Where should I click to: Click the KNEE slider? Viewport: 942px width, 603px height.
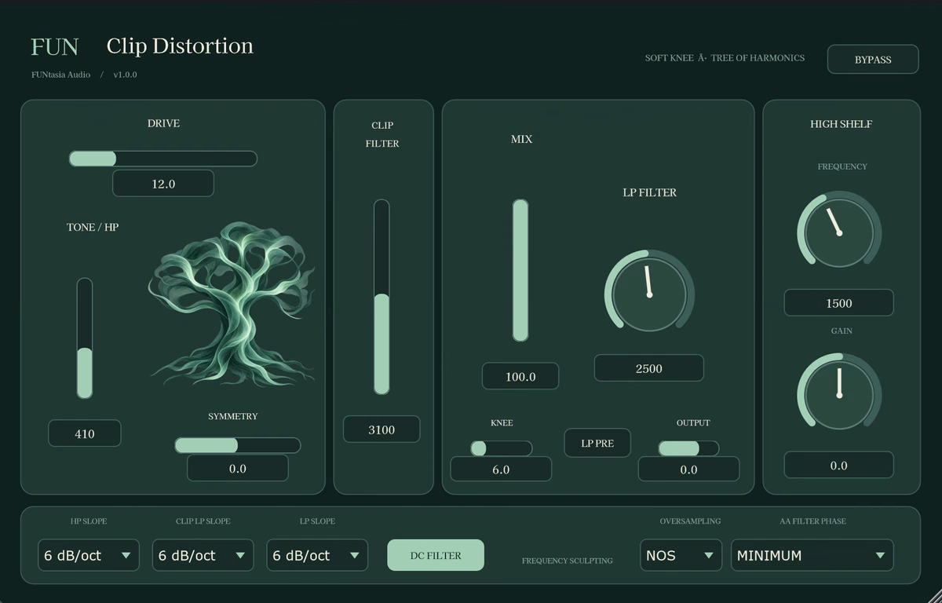pos(501,448)
